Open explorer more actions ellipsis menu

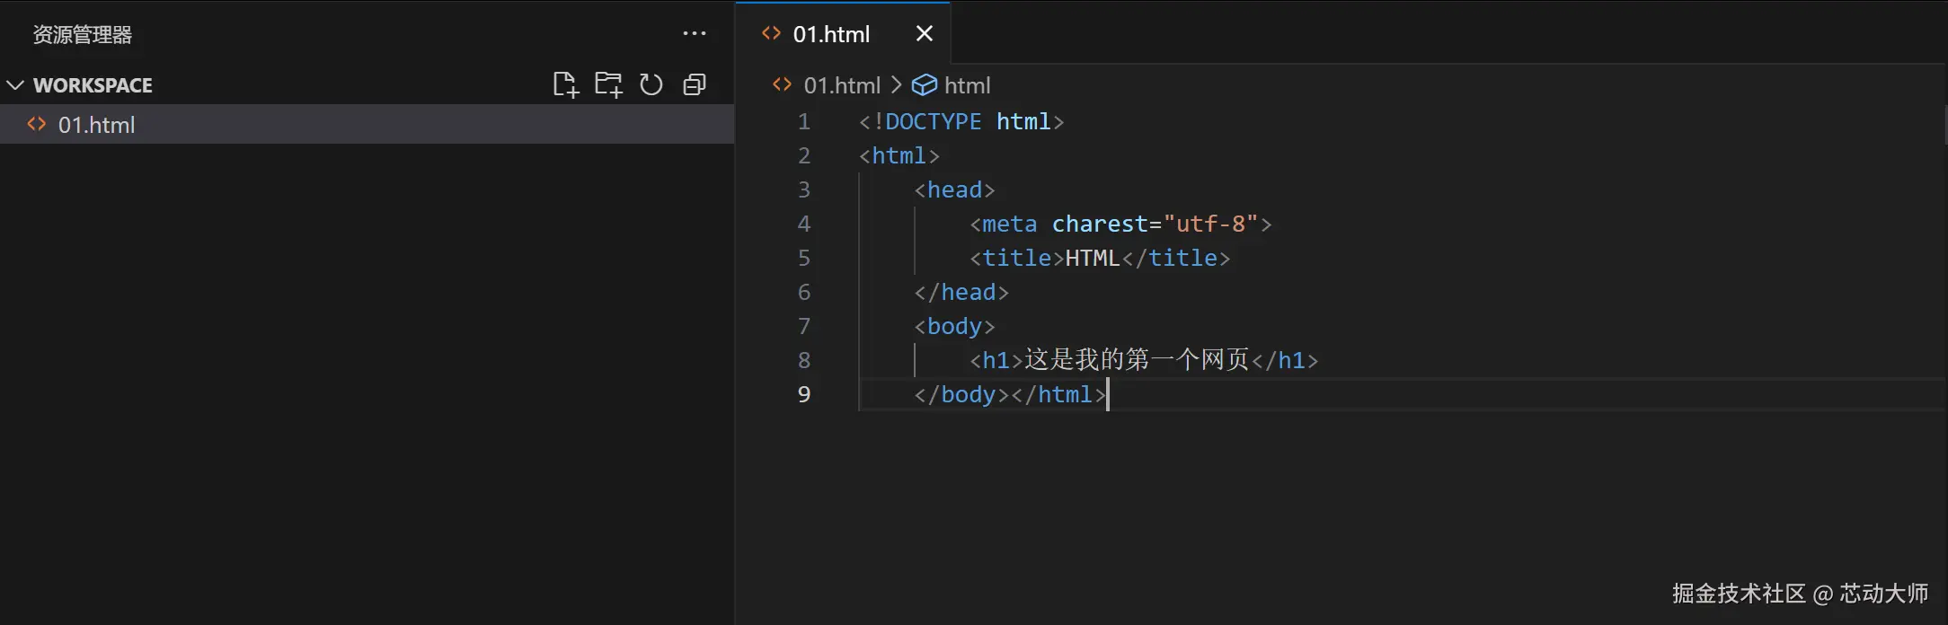point(694,34)
